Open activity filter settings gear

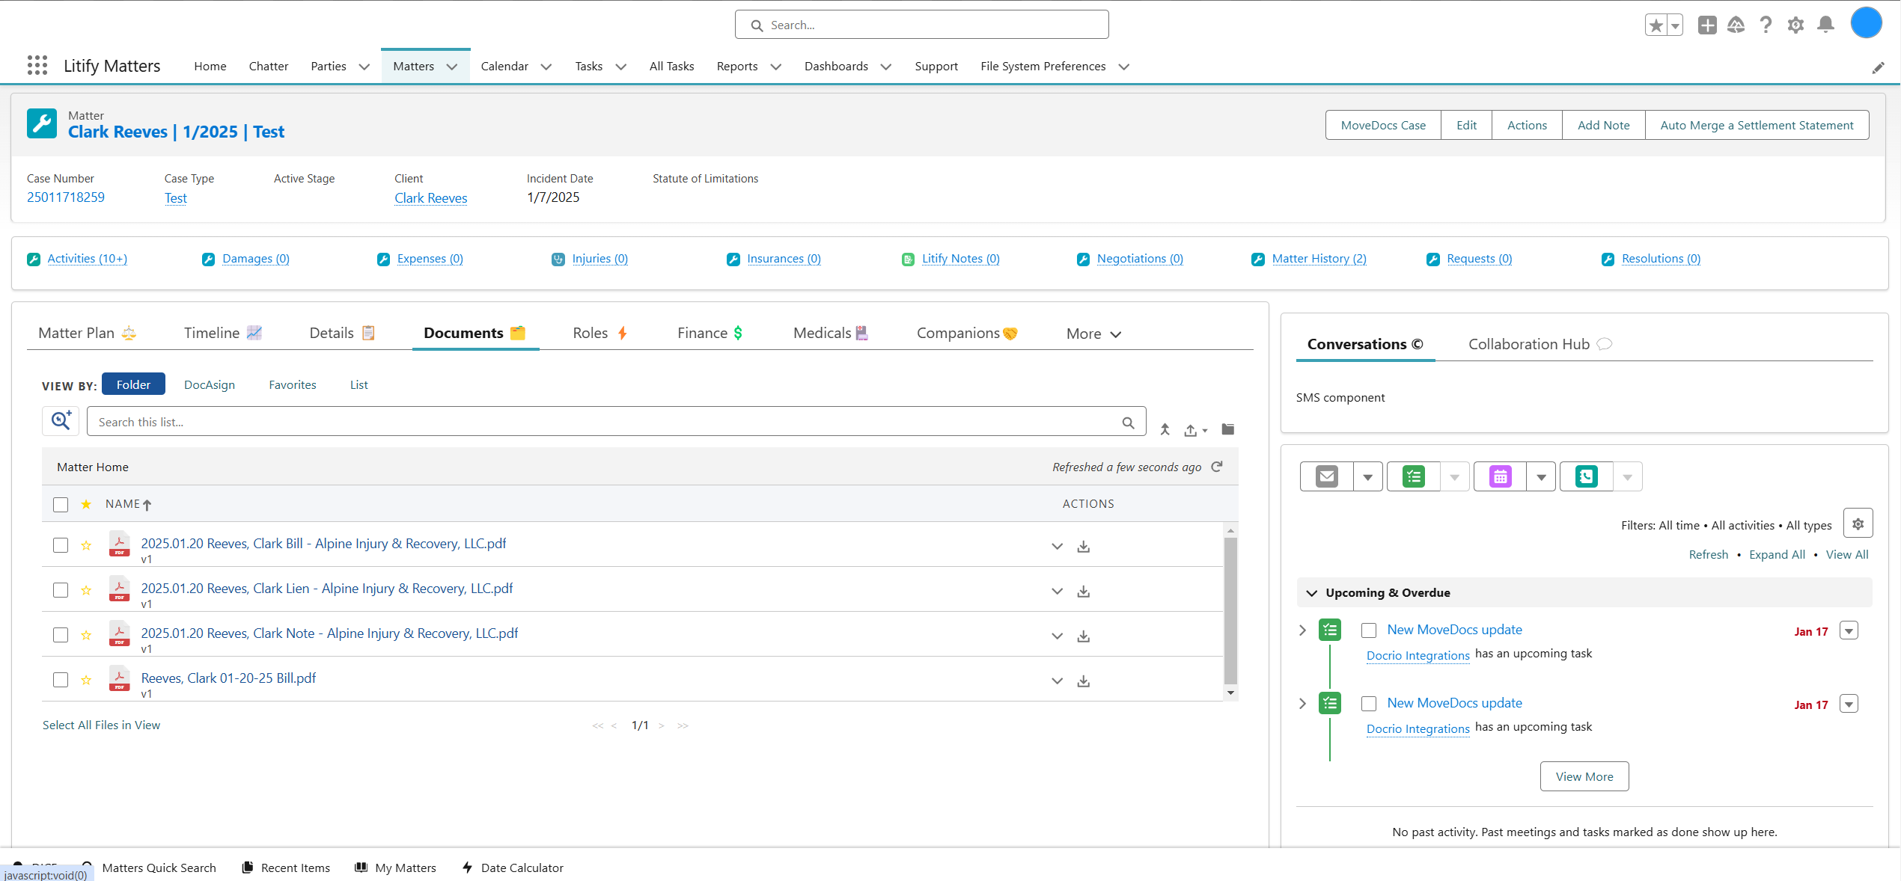pyautogui.click(x=1858, y=524)
